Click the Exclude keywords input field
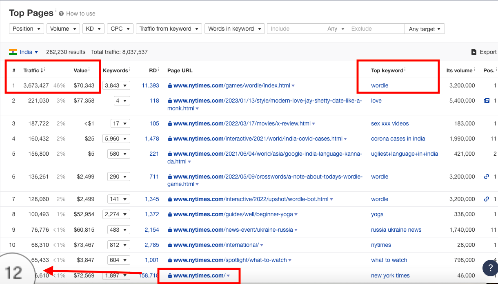The image size is (498, 284). [376, 29]
